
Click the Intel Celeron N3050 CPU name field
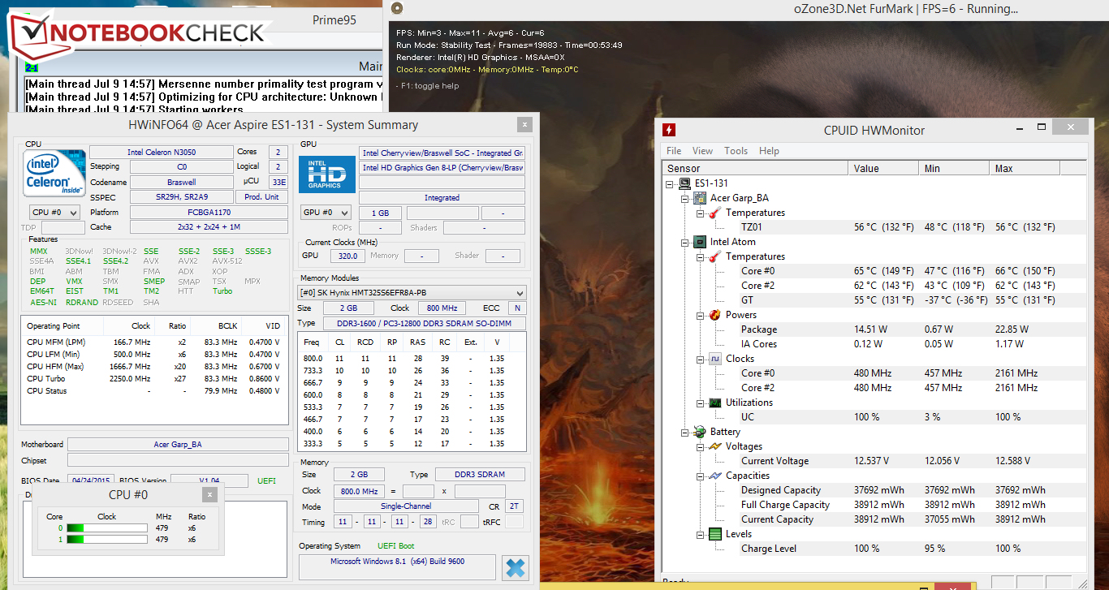tap(162, 152)
